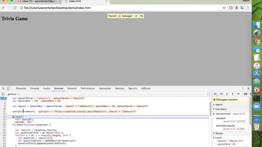The height and width of the screenshot is (147, 262).
Task: Open the Google Translate extension icon
Action: (x=242, y=8)
